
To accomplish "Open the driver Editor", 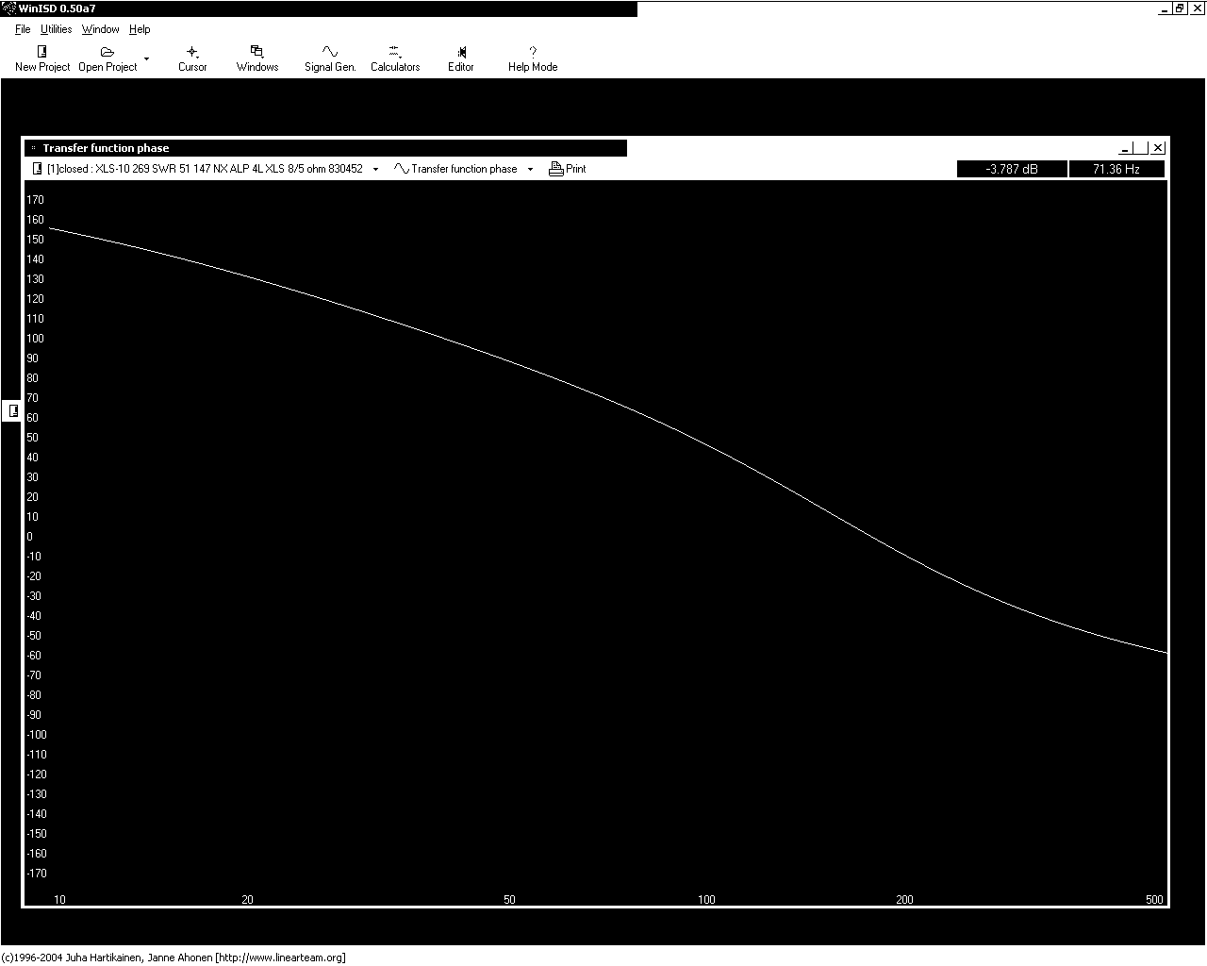I will click(461, 58).
